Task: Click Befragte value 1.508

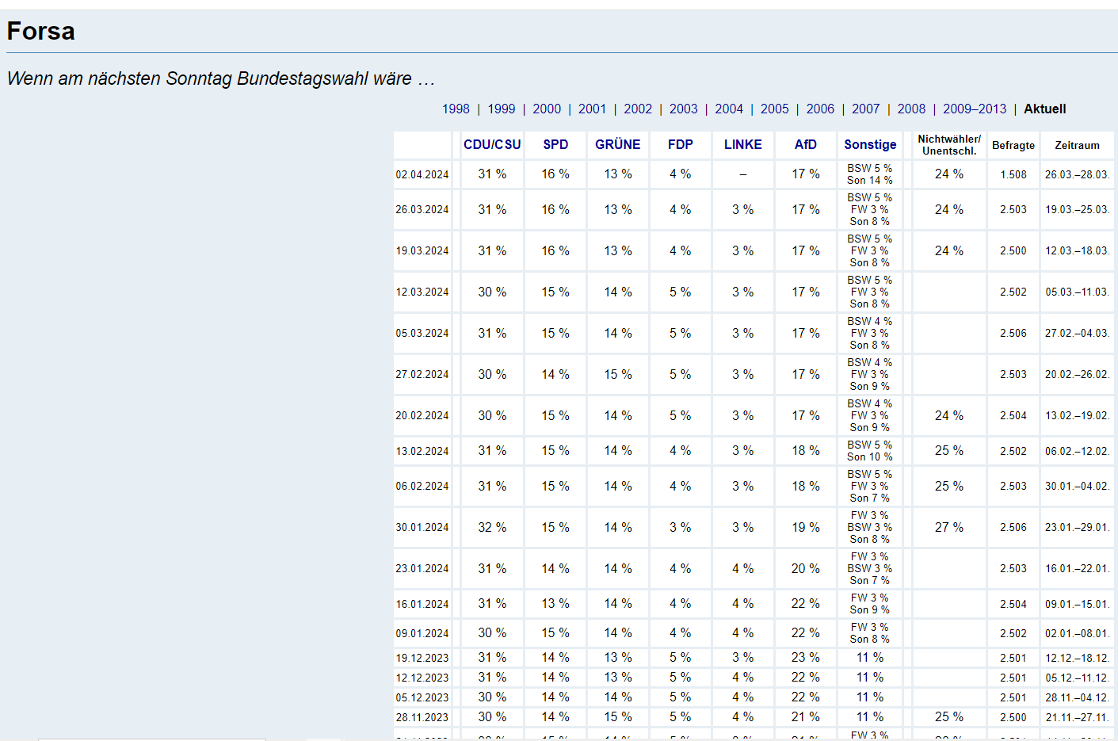Action: point(1013,174)
